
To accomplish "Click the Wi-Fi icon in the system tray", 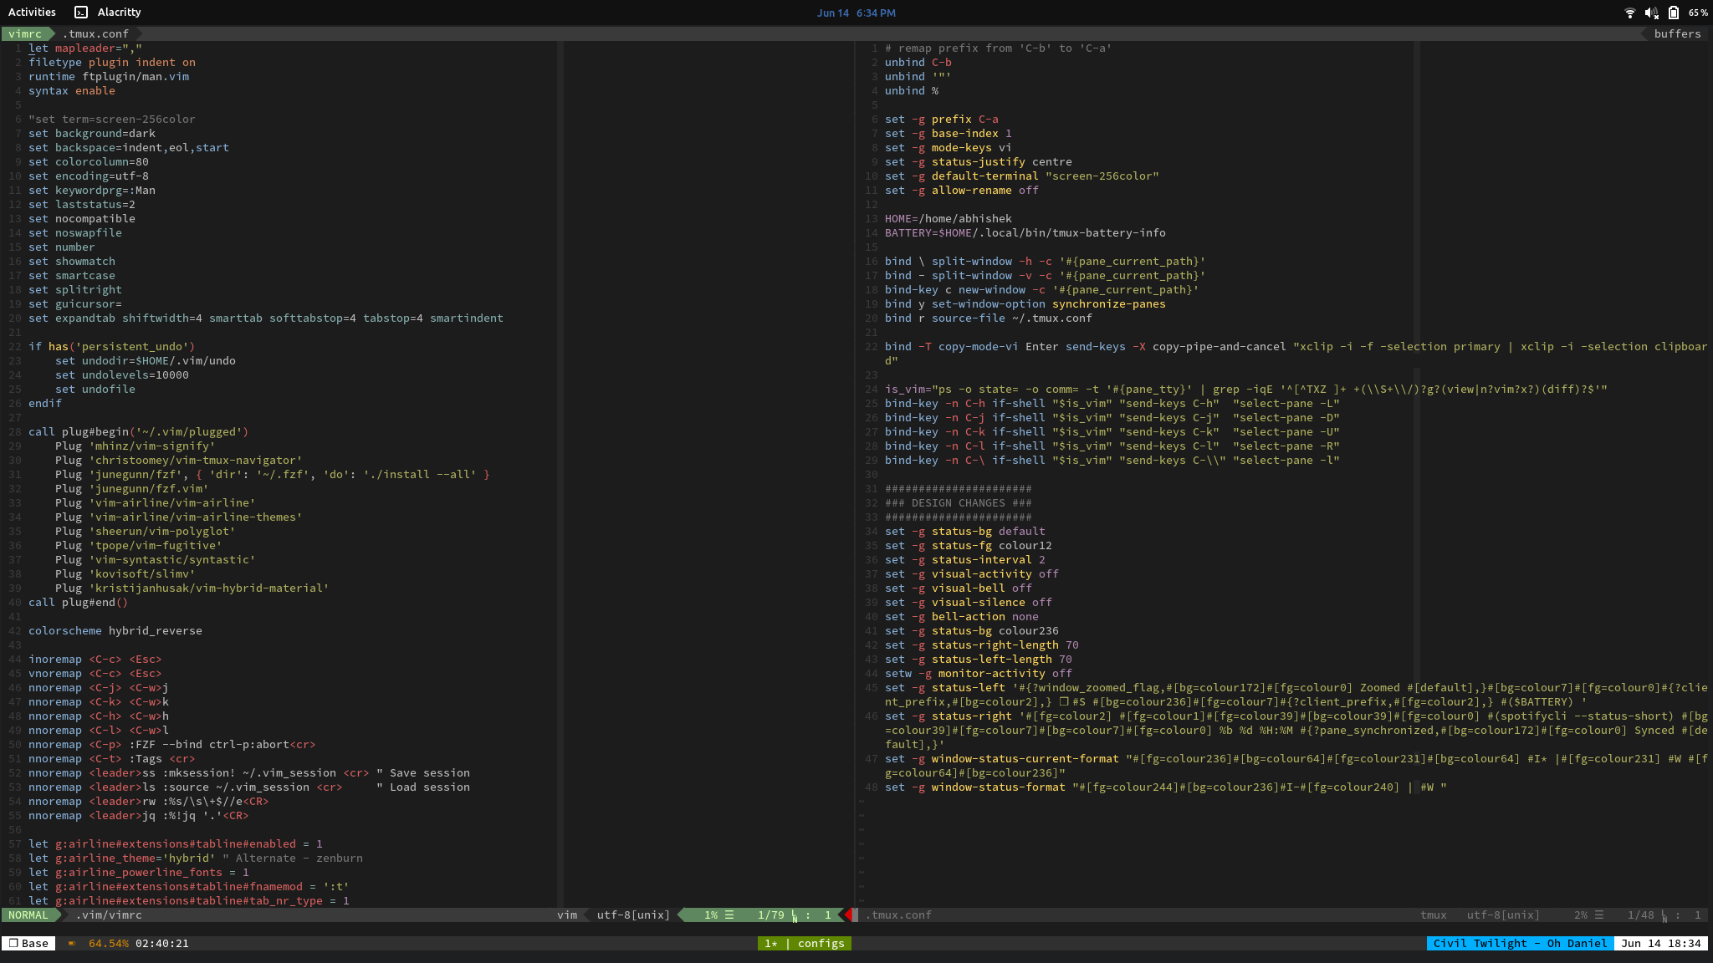I will point(1630,13).
